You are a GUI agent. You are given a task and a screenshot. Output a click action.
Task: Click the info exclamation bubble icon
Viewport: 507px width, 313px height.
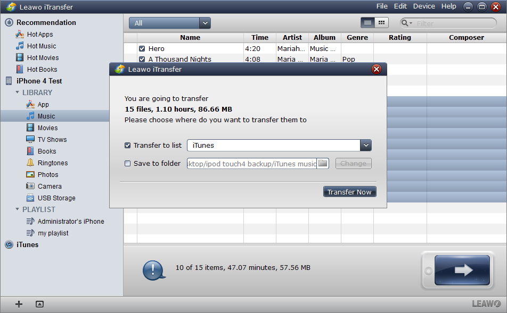(x=154, y=270)
